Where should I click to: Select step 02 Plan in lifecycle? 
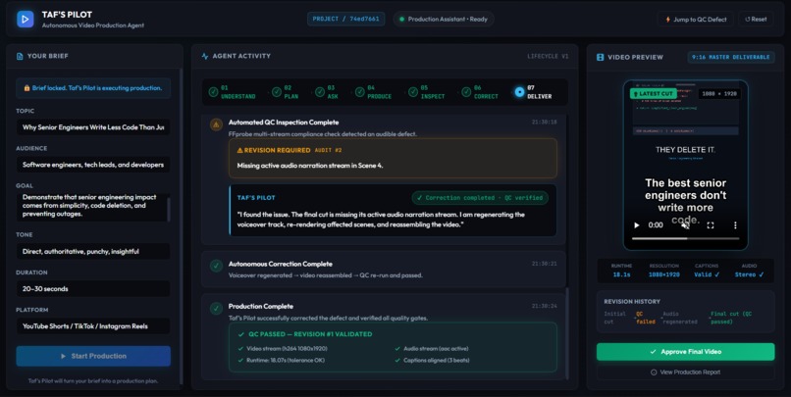(x=285, y=92)
